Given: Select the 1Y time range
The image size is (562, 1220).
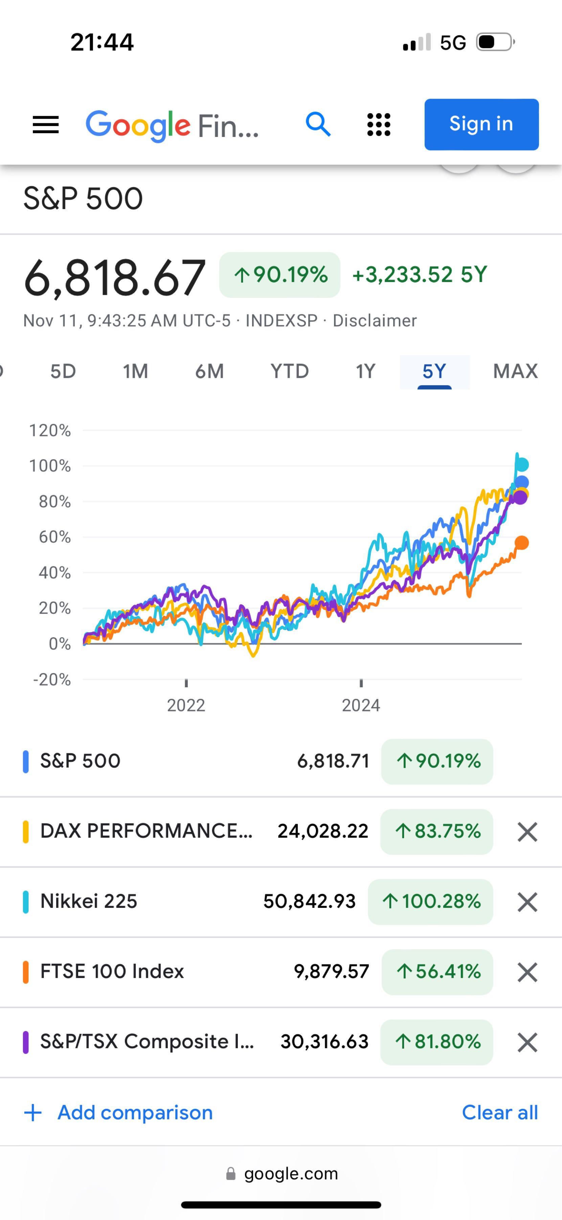Looking at the screenshot, I should [x=365, y=371].
